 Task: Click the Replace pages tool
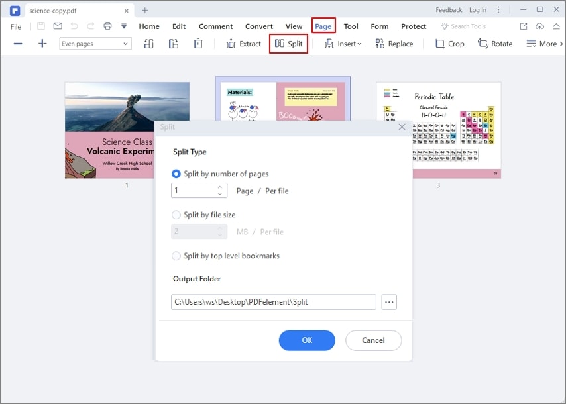(x=394, y=44)
